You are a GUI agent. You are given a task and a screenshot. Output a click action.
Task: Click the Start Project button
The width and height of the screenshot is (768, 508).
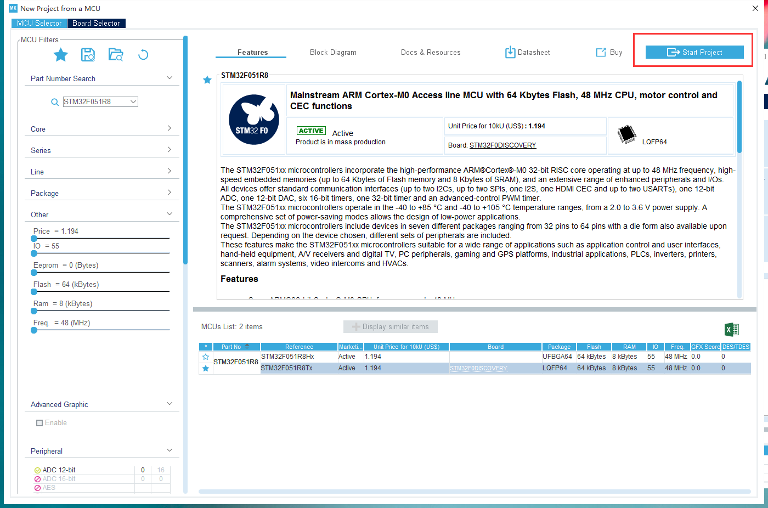[x=694, y=52]
